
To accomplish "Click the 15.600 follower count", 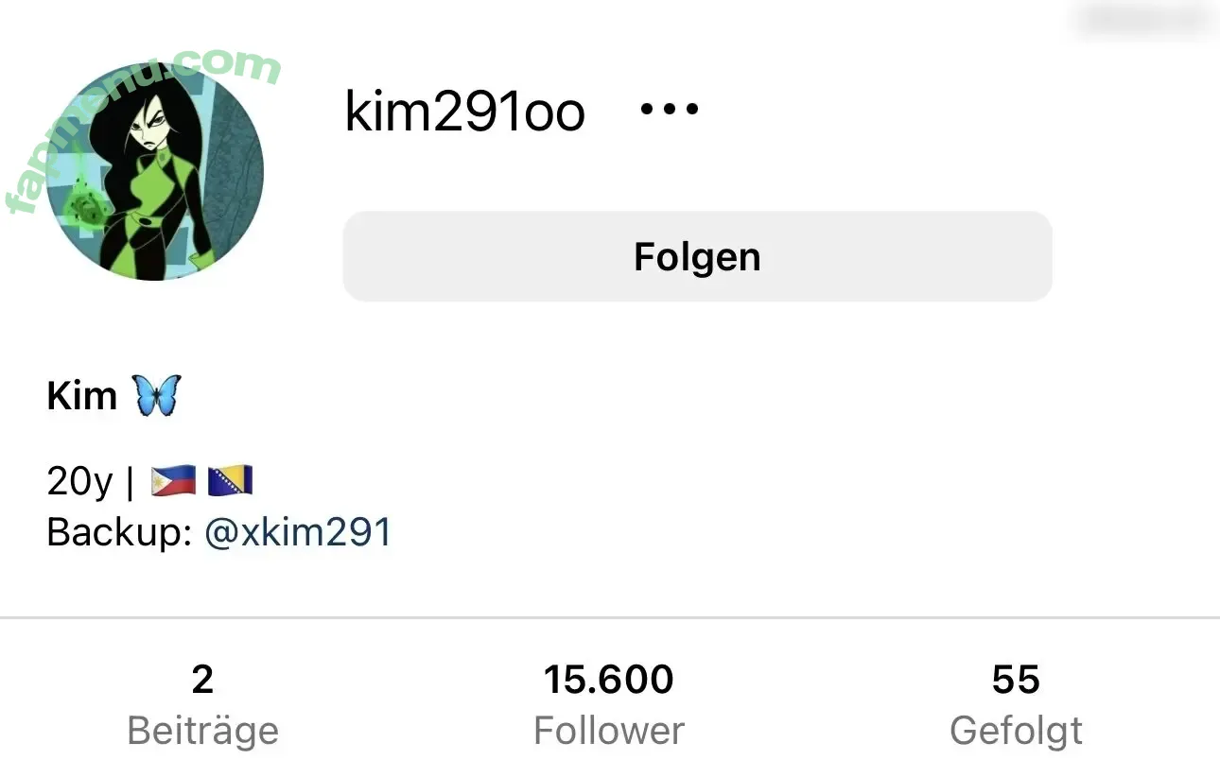I will pos(609,680).
